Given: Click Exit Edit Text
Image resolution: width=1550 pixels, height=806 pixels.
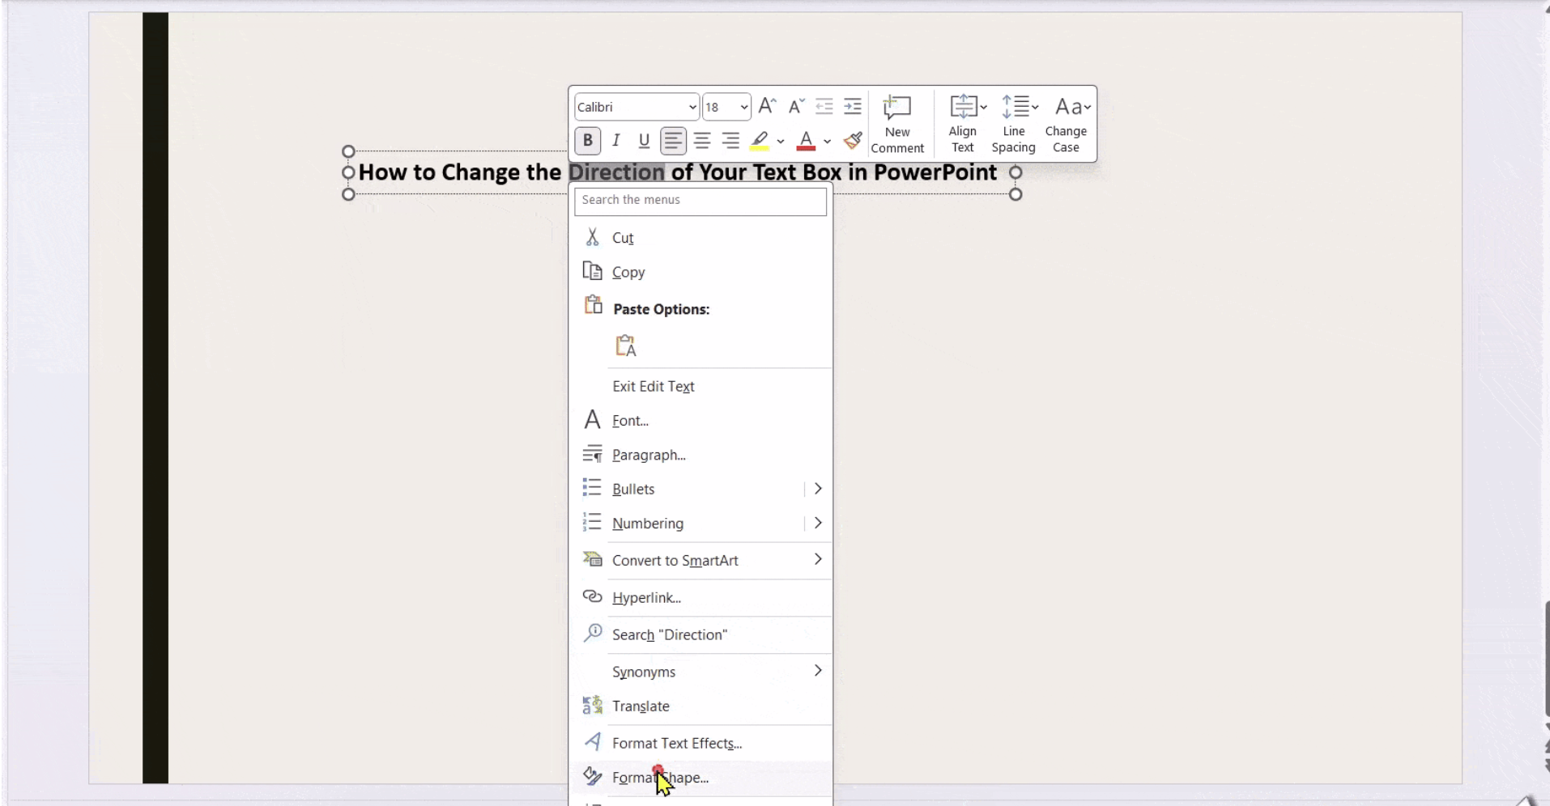Looking at the screenshot, I should [x=654, y=386].
